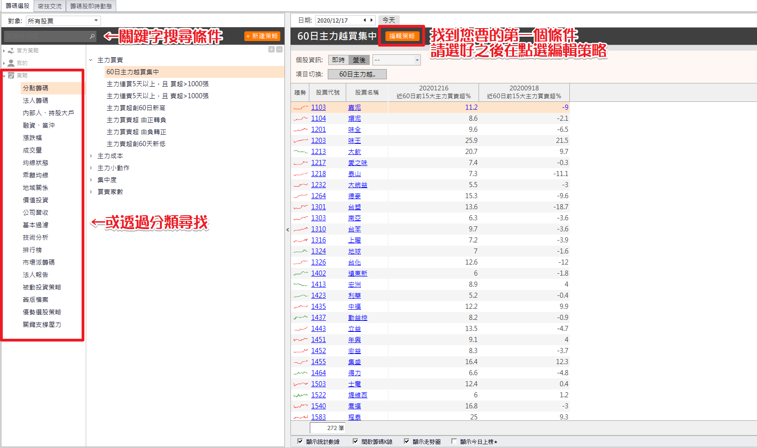Click the 今天 button
The image size is (757, 448).
click(389, 20)
